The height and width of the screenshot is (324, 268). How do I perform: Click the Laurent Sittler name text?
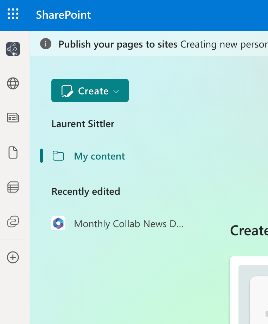click(x=83, y=124)
